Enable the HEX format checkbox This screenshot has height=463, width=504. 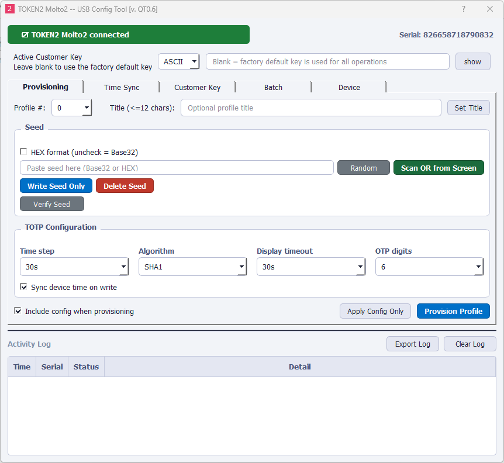pyautogui.click(x=24, y=152)
